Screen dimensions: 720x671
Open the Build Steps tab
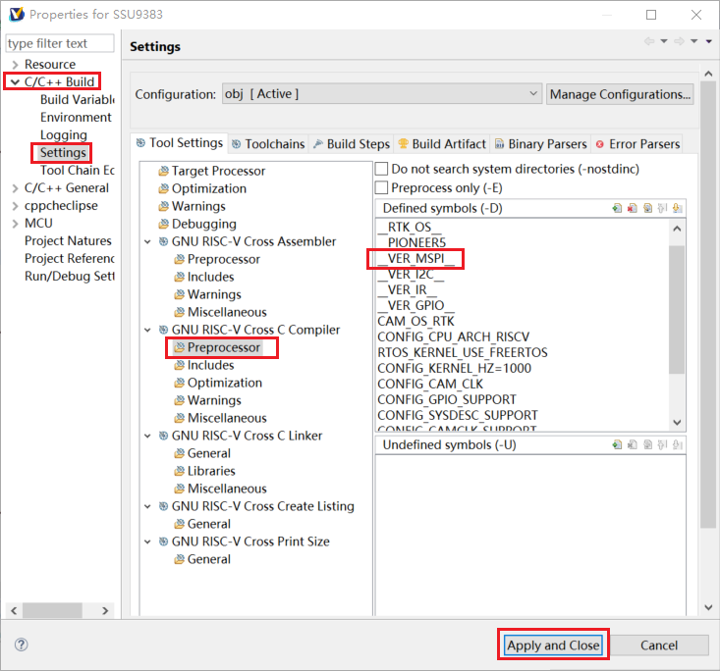coord(351,144)
